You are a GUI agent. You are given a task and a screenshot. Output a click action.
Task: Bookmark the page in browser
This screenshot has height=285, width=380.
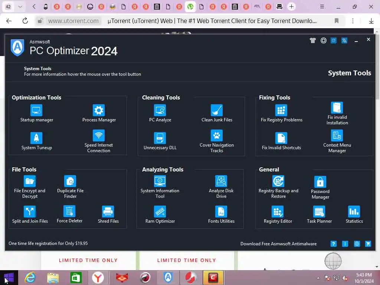coord(336,21)
